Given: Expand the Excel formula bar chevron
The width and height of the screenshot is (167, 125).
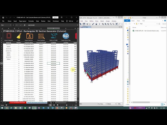Looking at the screenshot, I should (77, 25).
